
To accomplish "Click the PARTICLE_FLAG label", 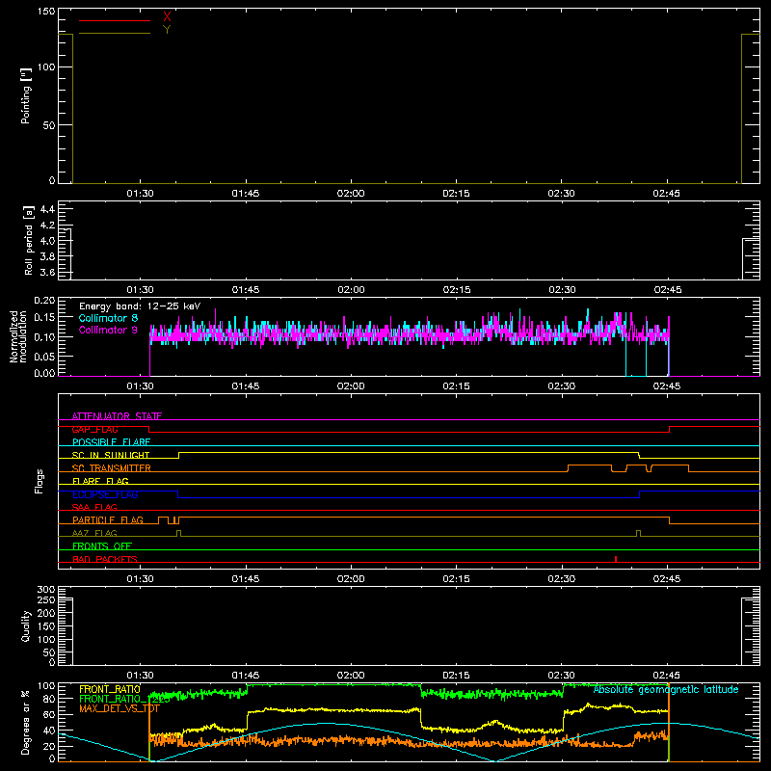I will click(108, 520).
